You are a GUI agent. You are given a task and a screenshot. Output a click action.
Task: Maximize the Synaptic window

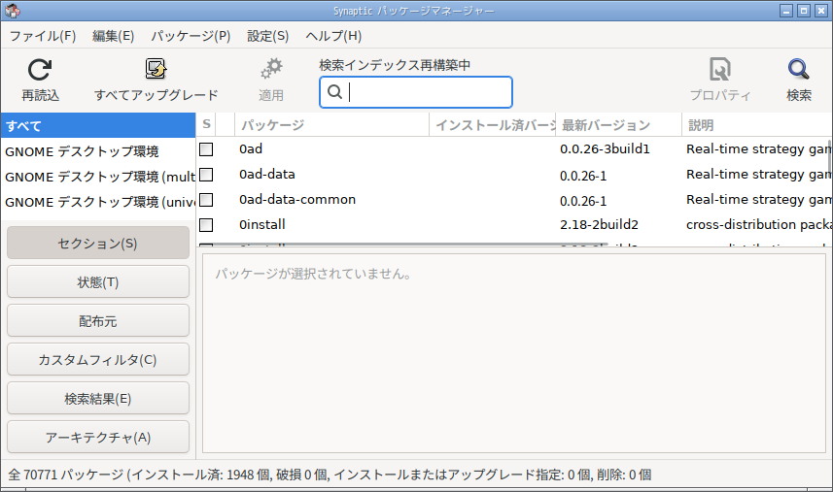click(x=804, y=11)
